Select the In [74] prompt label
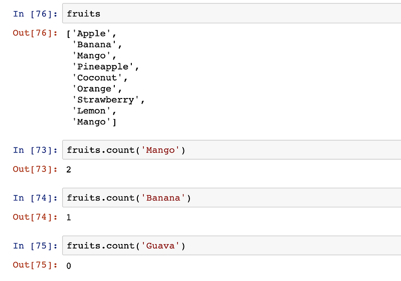This screenshot has width=401, height=281. (x=35, y=198)
